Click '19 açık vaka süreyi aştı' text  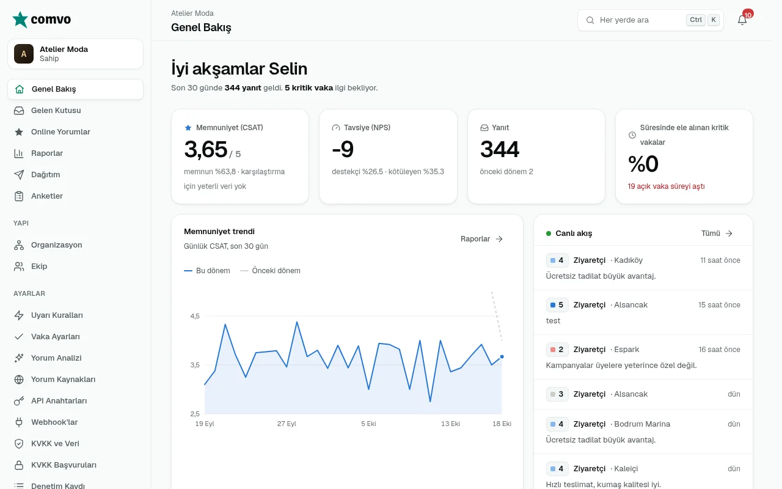point(666,186)
